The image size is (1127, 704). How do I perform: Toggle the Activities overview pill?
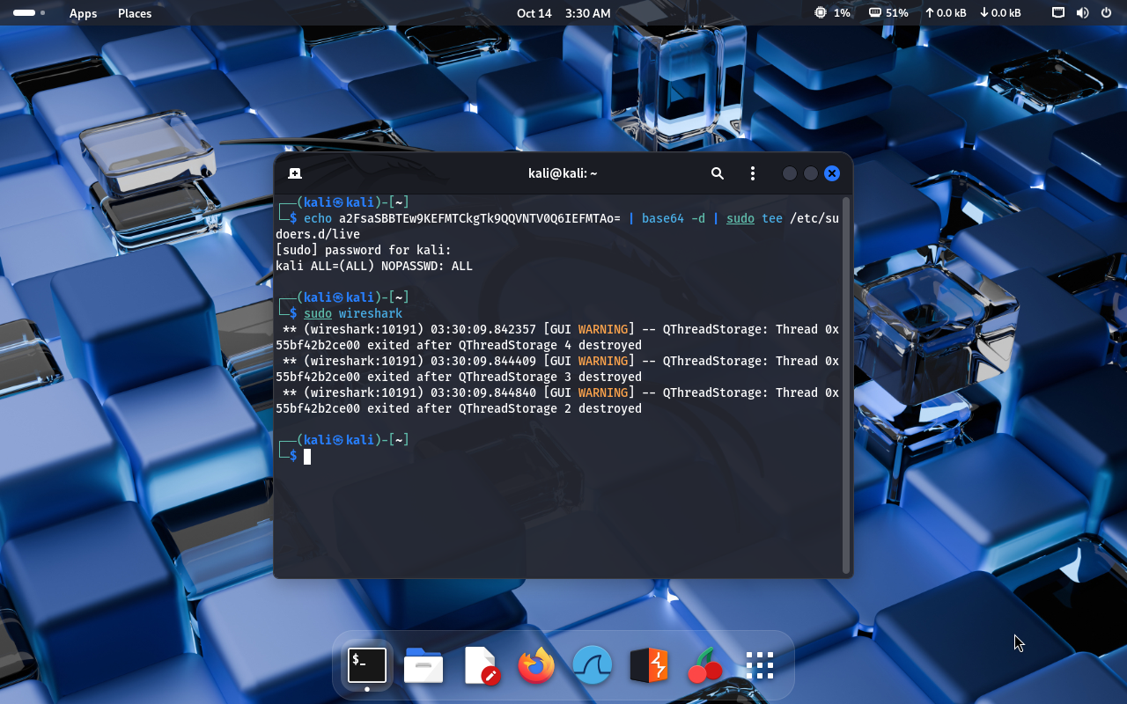25,13
